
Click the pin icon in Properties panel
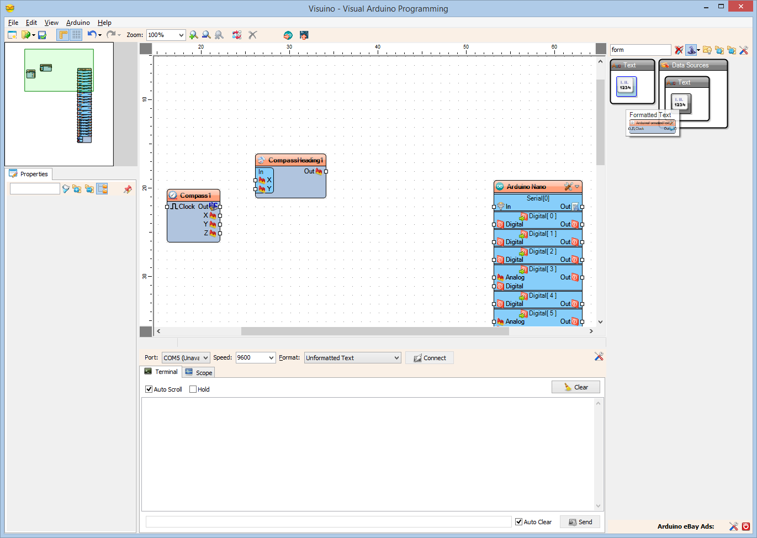[x=128, y=189]
